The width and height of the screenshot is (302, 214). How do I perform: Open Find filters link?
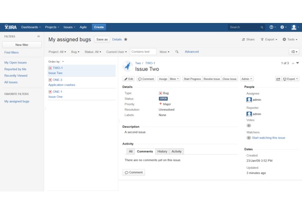tap(12, 52)
